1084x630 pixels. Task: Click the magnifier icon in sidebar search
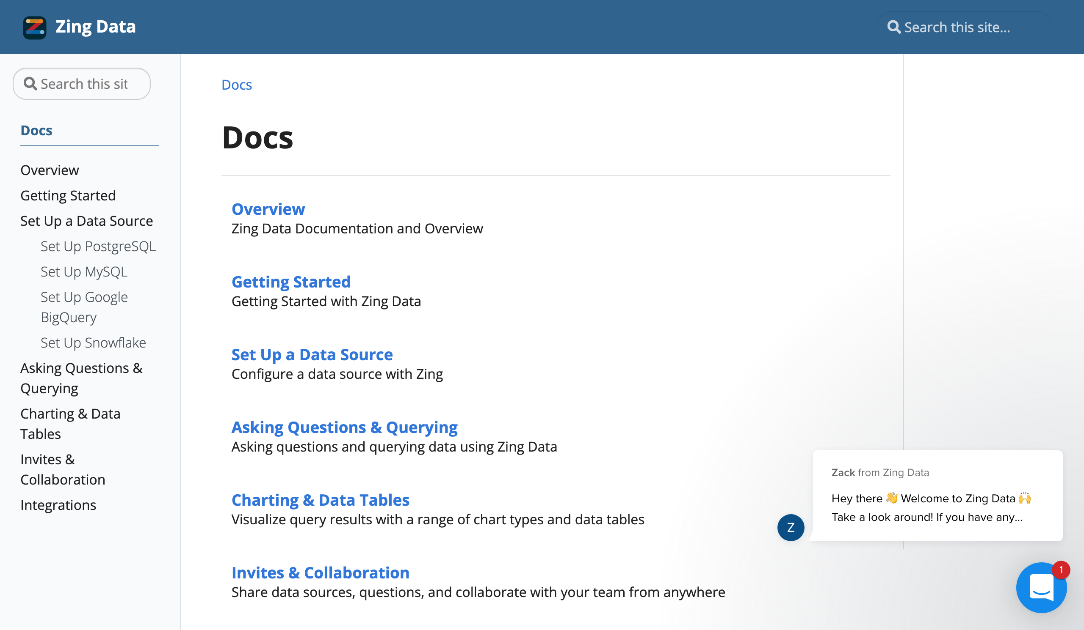click(30, 84)
